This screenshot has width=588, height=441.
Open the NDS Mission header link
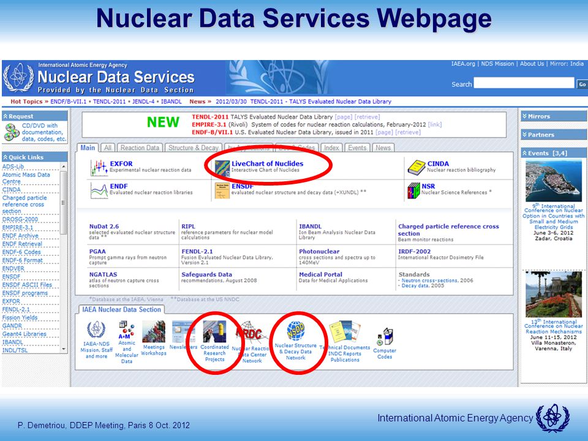pos(497,64)
